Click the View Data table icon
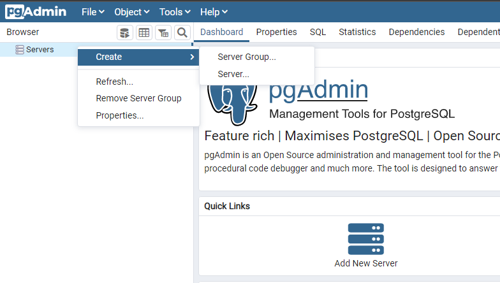Viewport: 500px width, 283px height. pos(144,33)
